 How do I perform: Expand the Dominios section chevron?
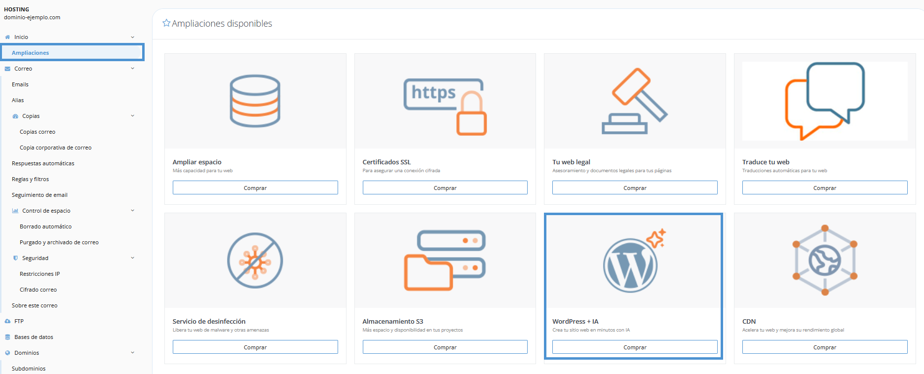click(132, 353)
